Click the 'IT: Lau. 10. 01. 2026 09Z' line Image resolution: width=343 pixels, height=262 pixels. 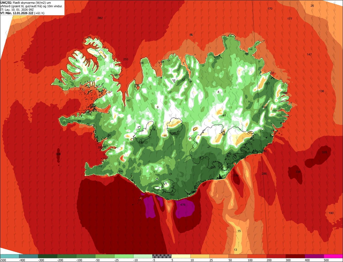pos(17,9)
